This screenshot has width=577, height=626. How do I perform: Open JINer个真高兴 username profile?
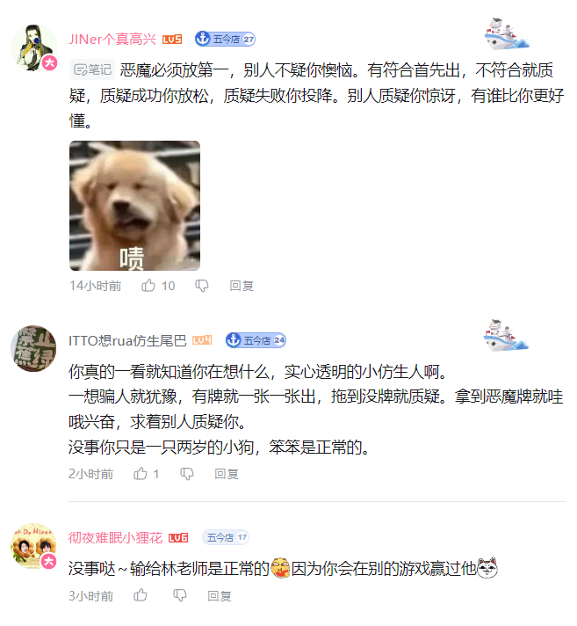[x=112, y=39]
